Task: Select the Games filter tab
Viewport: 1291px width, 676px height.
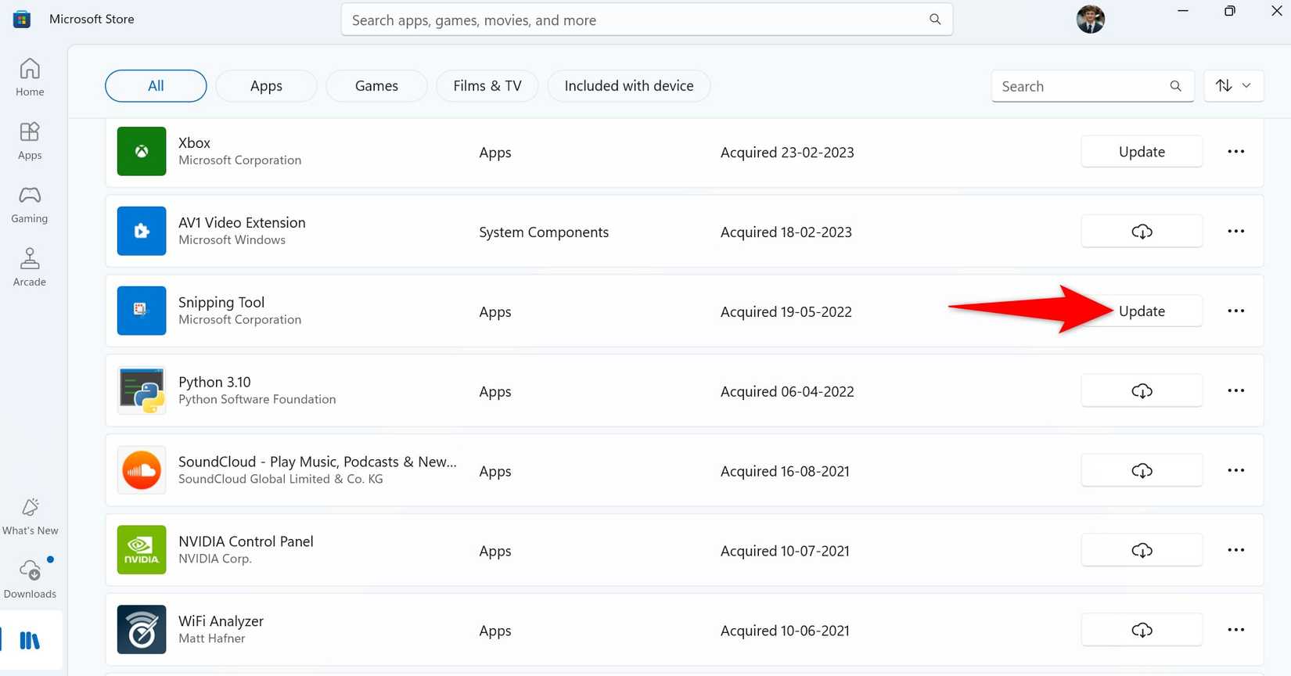Action: click(376, 86)
